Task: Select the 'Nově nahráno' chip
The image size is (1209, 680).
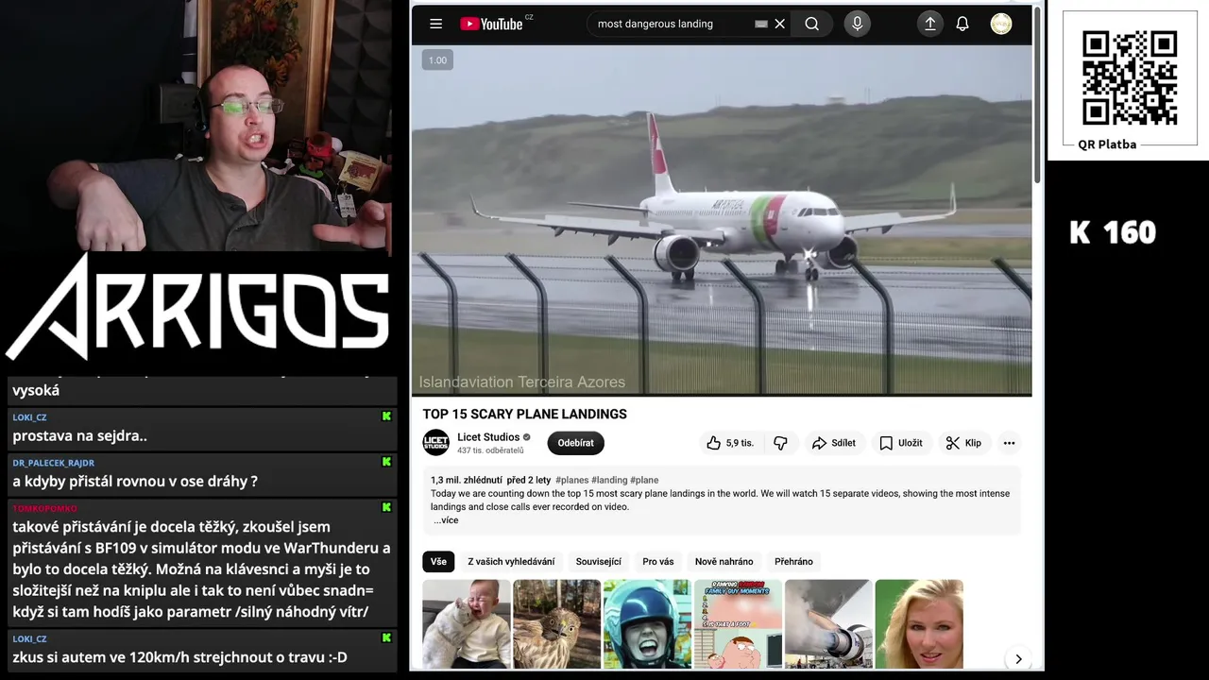Action: tap(724, 561)
